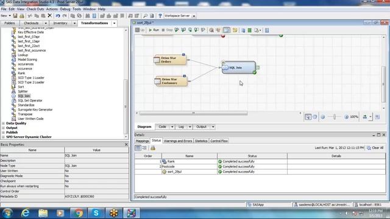Select the Orion Star Orders table node
Screen dimensions: 390x219
[x=171, y=60]
